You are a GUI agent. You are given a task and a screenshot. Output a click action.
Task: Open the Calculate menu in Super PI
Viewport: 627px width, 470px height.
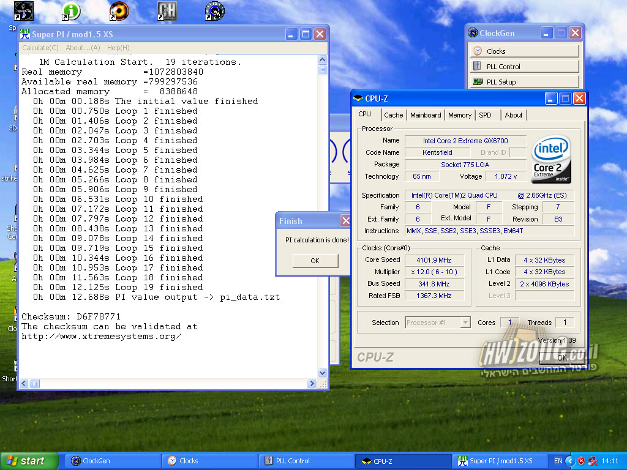pyautogui.click(x=40, y=48)
